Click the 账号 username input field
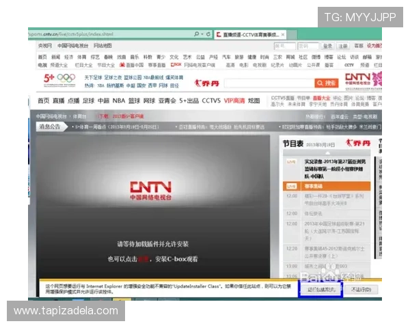 (x=284, y=46)
